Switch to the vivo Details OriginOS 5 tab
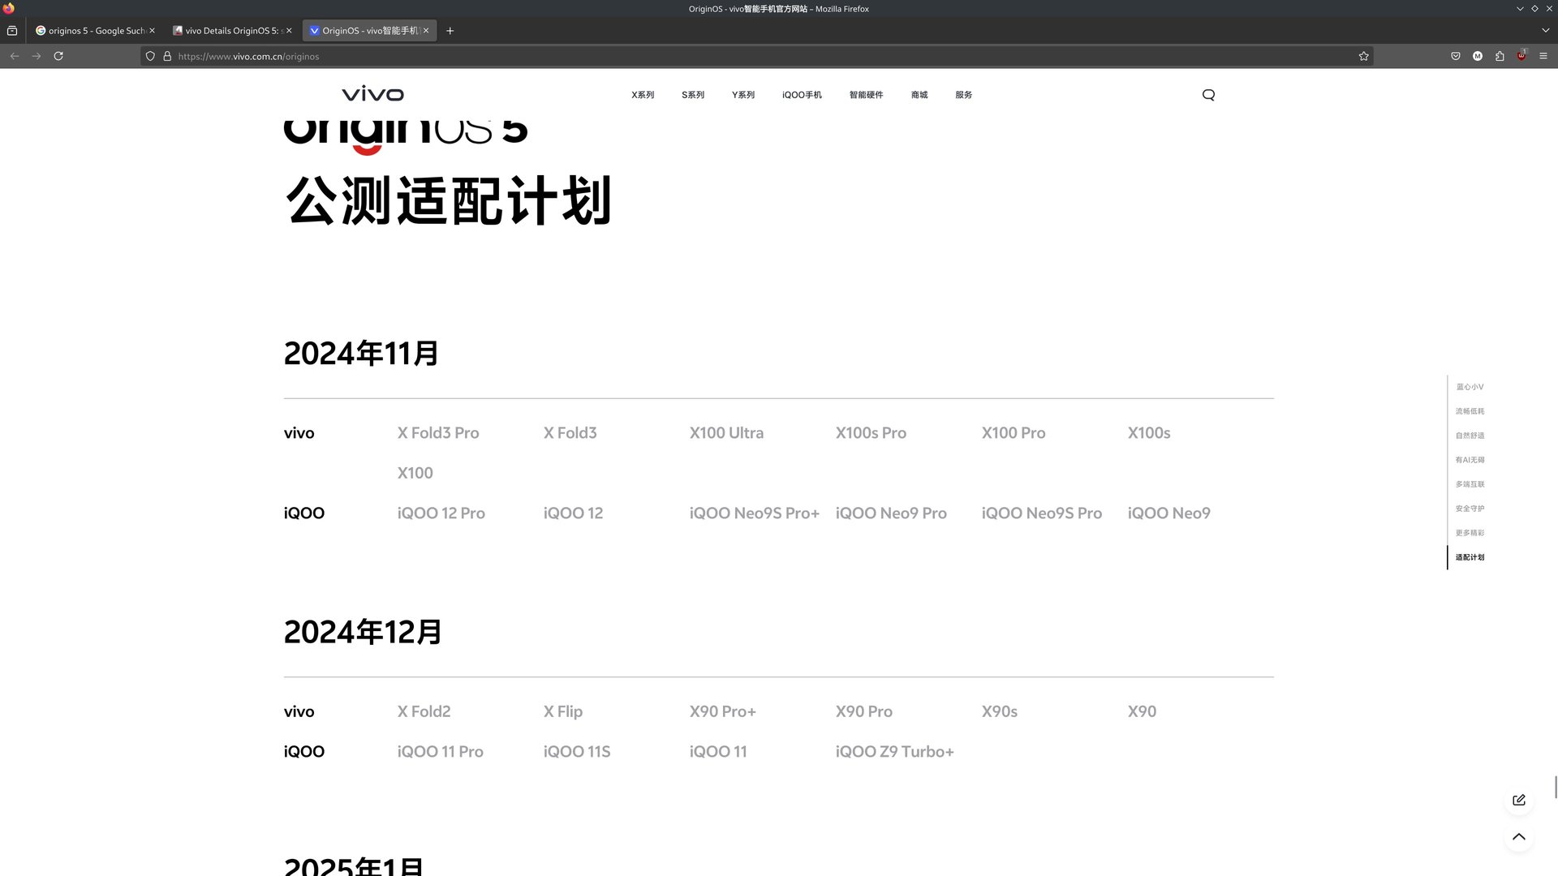The image size is (1558, 876). pyautogui.click(x=231, y=31)
